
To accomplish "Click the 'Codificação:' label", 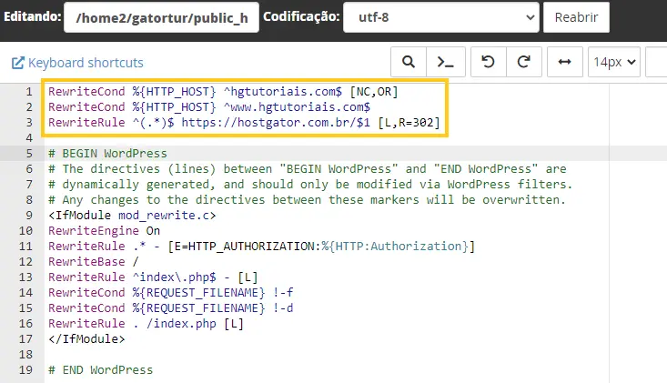I will [x=301, y=16].
